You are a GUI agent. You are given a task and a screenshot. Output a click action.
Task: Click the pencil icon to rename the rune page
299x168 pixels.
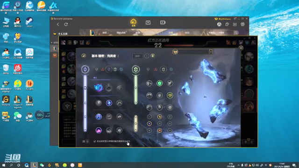click(x=84, y=56)
